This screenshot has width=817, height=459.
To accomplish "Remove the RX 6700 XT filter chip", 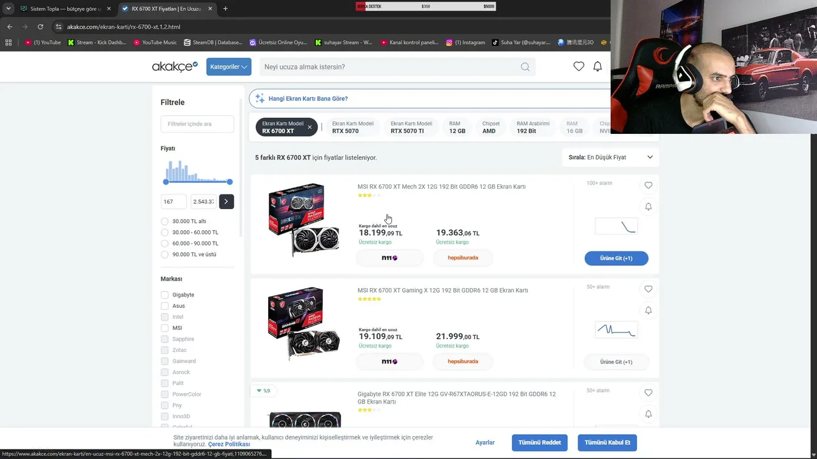I will tap(310, 127).
